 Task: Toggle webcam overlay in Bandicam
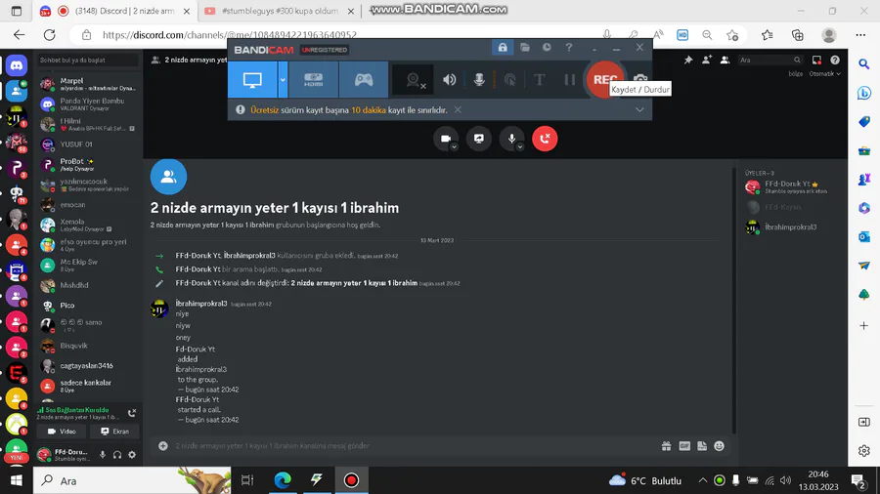pos(413,80)
